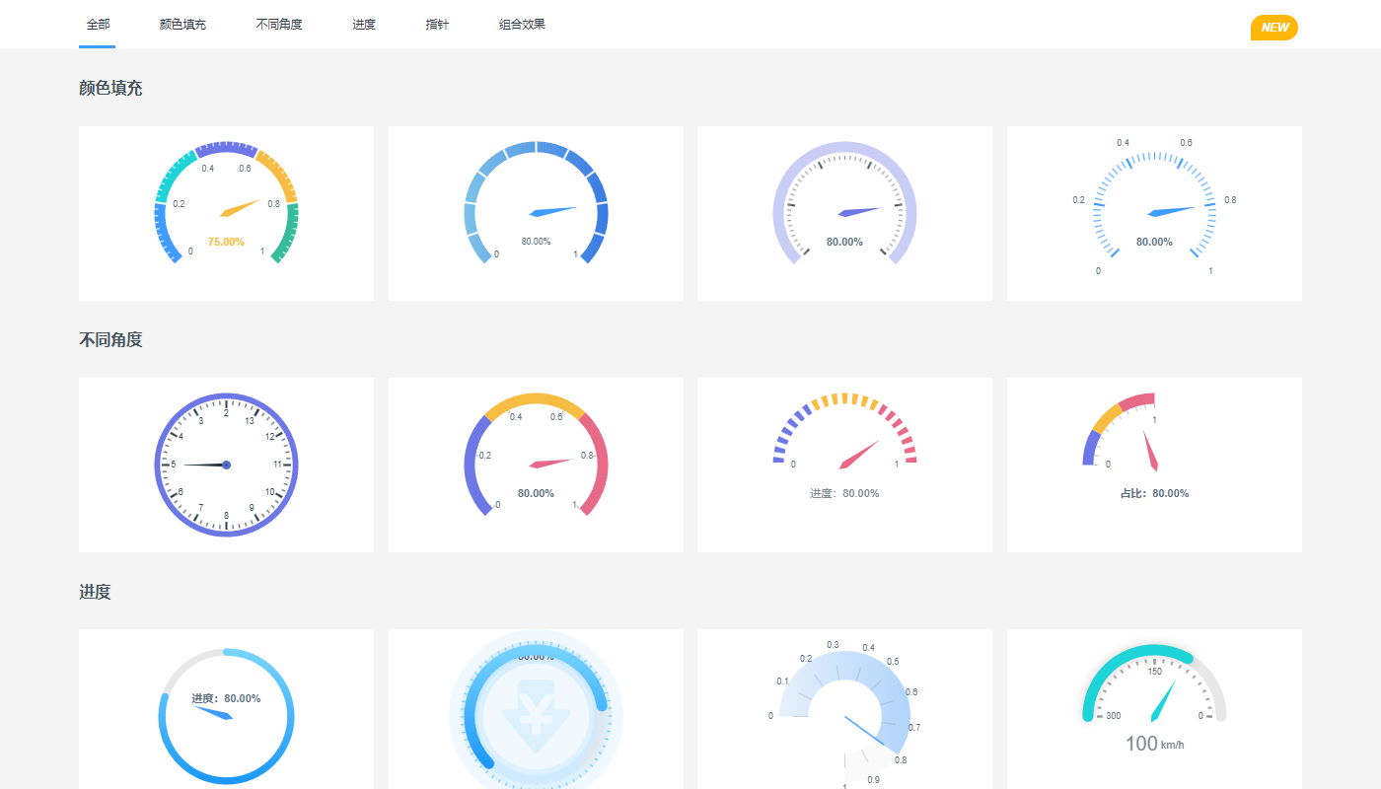Select the blue segmented gauge chart
Screen dimensions: 1381x789
pos(536,213)
